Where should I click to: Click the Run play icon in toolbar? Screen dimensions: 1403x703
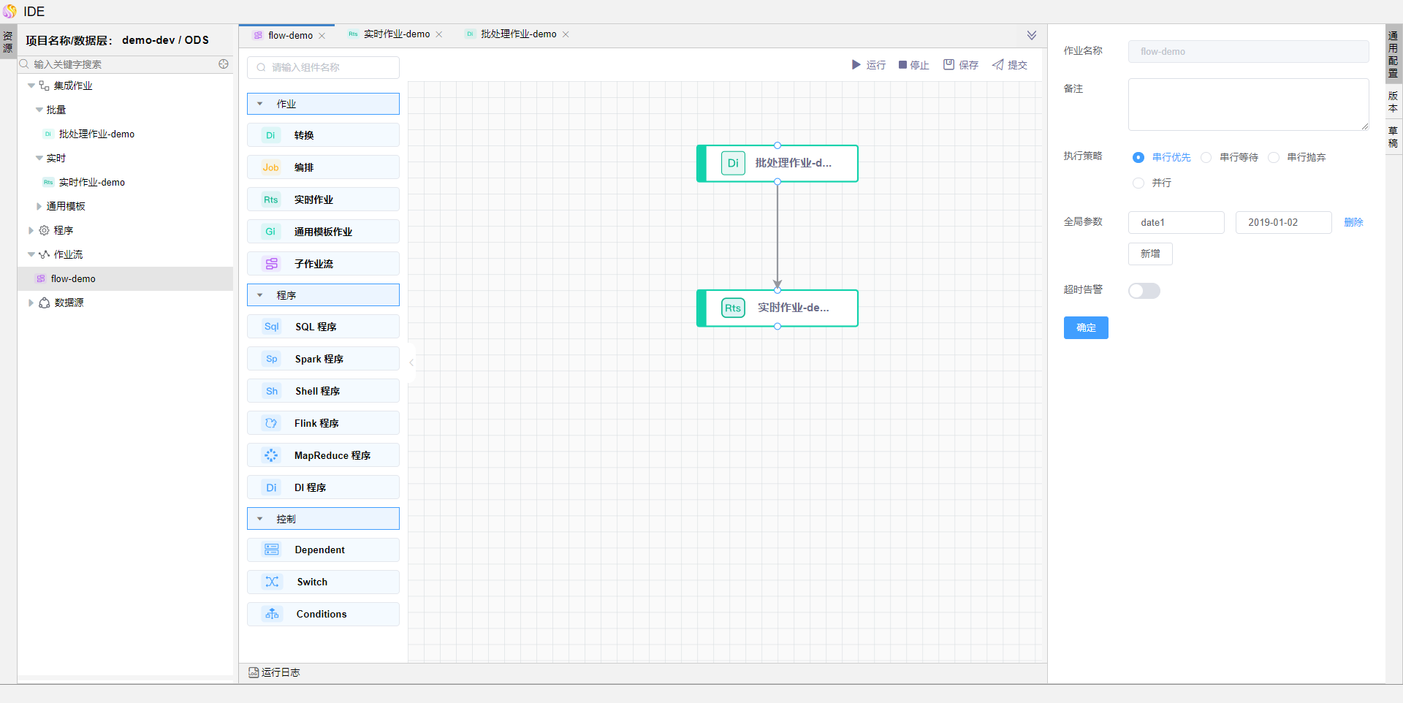coord(856,65)
